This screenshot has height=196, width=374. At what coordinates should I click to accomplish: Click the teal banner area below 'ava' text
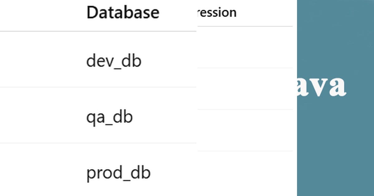click(x=335, y=146)
